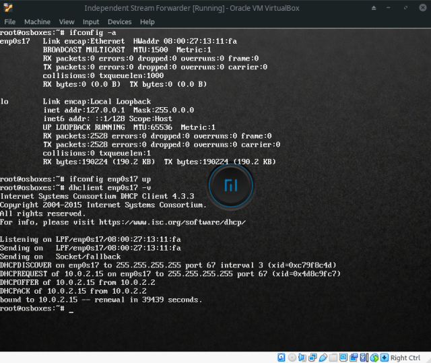
Task: Click the 'inet addr:127.0.0.1' text
Action: (84, 110)
